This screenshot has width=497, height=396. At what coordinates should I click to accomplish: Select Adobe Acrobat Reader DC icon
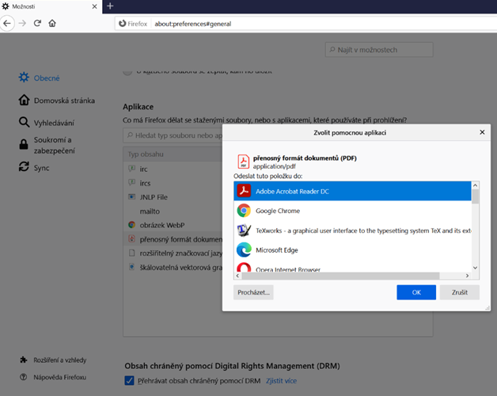click(x=244, y=191)
